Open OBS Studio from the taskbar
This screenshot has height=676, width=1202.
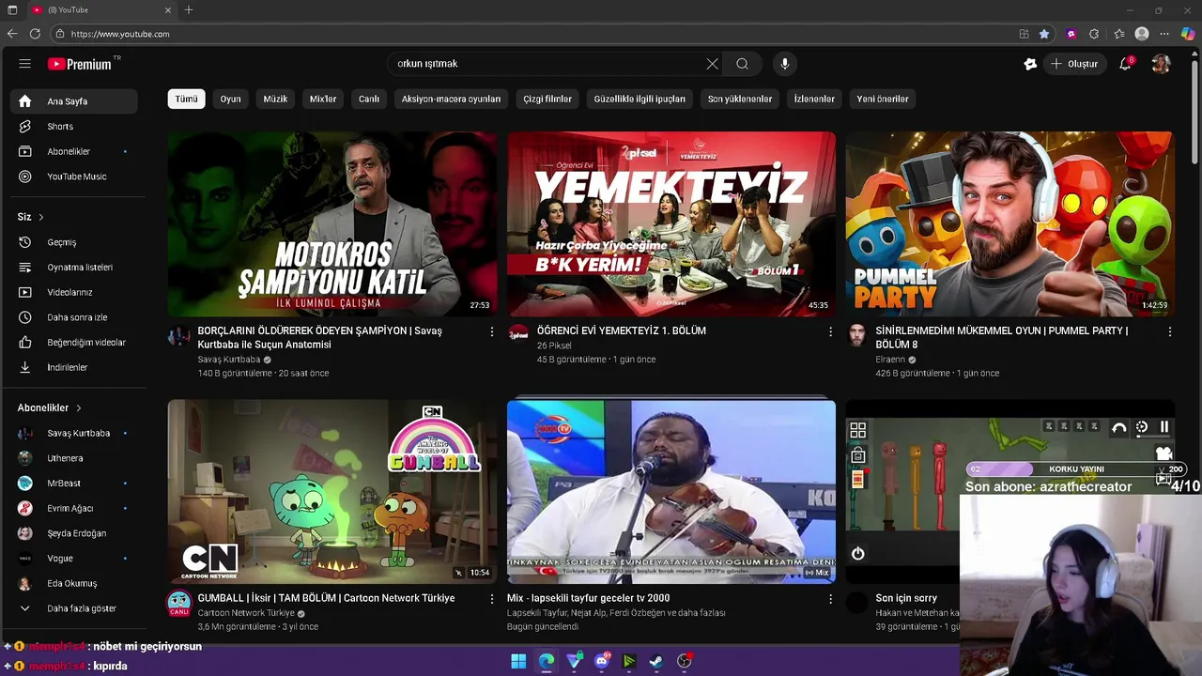[685, 662]
